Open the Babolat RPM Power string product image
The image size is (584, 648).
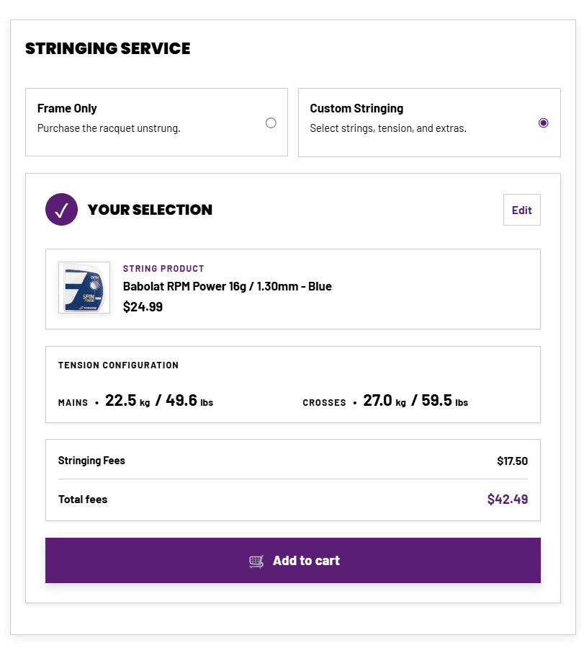(84, 288)
